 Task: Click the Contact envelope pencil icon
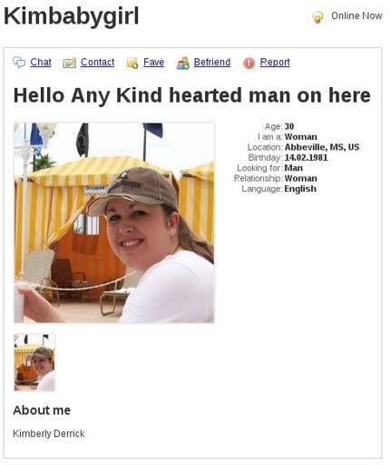coord(69,63)
